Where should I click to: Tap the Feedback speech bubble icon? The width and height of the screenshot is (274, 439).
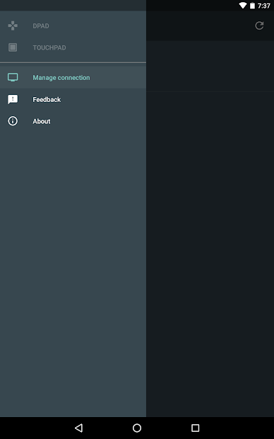(13, 99)
